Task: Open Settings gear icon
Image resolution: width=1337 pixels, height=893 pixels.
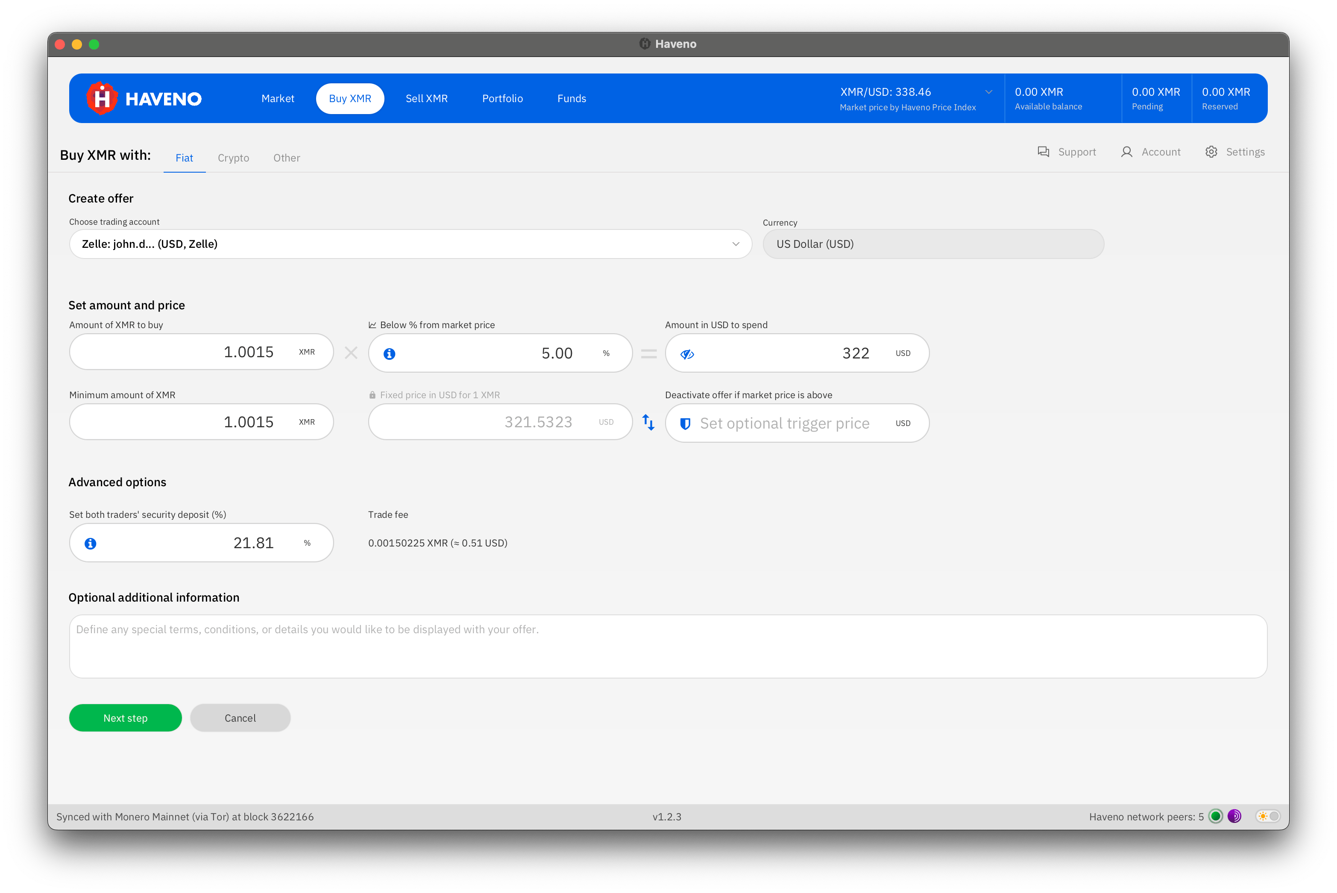Action: 1211,152
